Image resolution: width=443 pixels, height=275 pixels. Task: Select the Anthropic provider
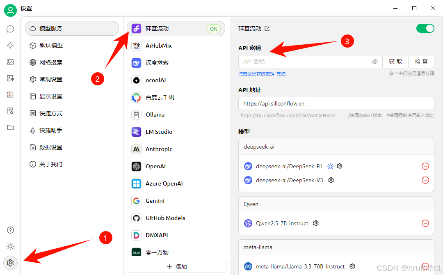(x=176, y=149)
